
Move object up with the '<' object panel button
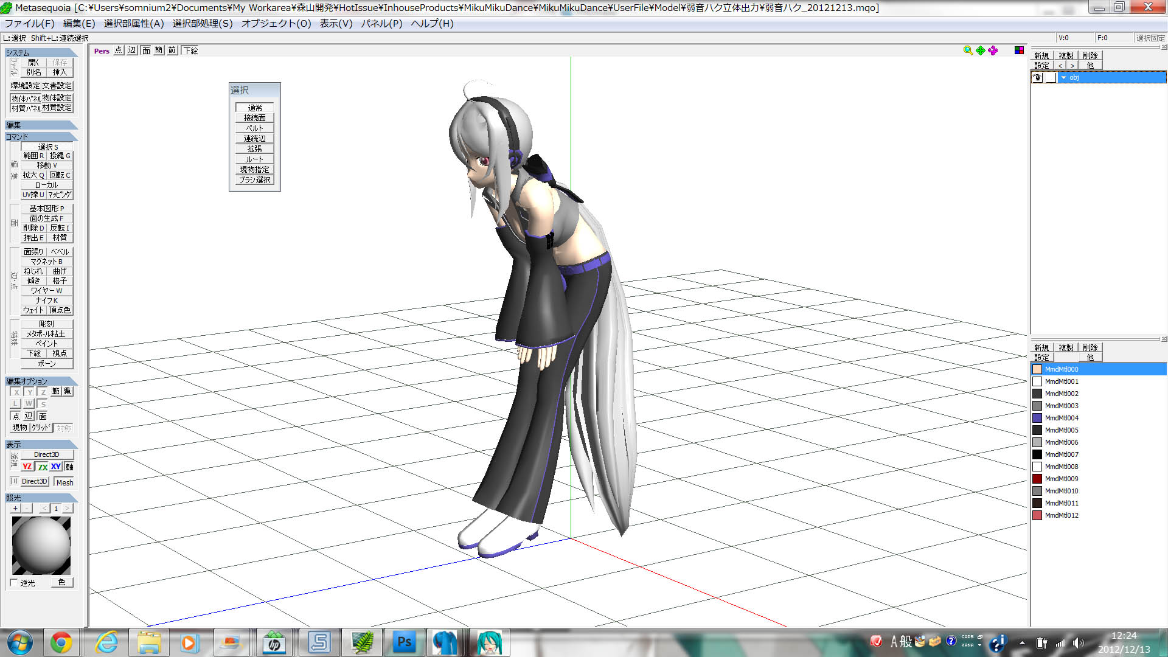1060,66
